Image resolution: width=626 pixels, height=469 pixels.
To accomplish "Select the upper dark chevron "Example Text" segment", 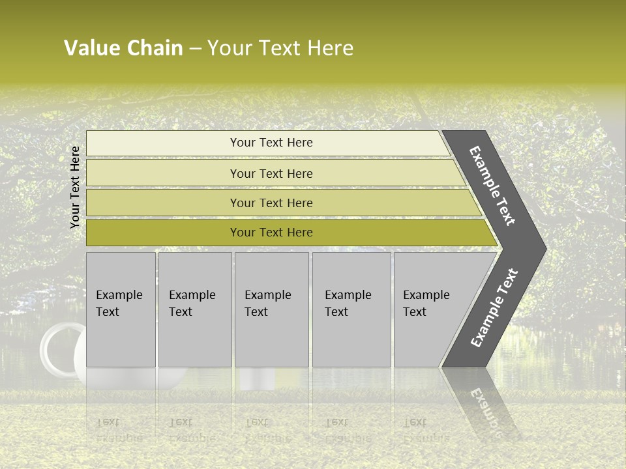I will pos(494,186).
